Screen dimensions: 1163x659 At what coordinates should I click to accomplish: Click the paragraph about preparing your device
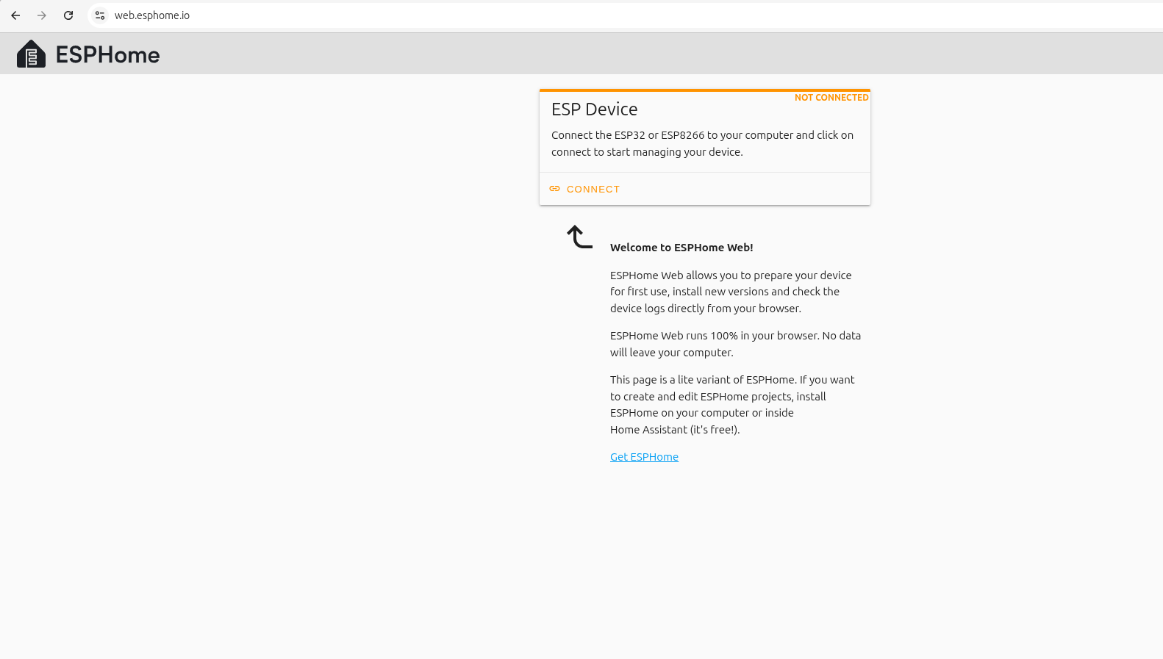(730, 292)
